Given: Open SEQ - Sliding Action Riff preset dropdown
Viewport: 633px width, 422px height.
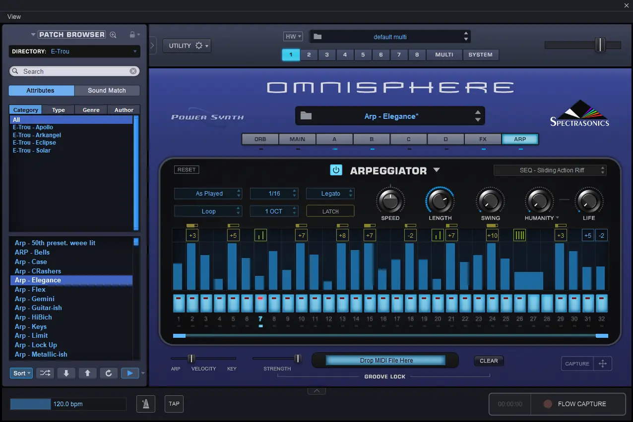Looking at the screenshot, I should click(550, 170).
